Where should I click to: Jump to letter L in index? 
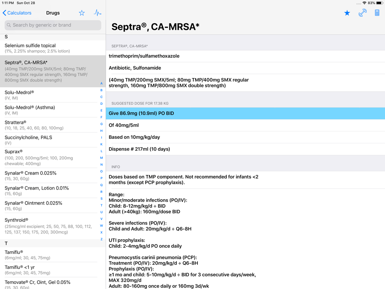[x=101, y=151]
